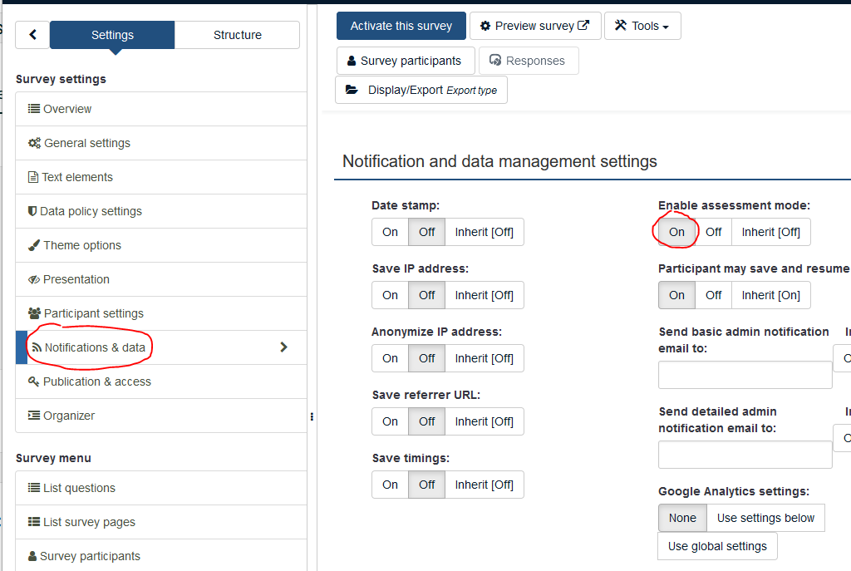Click the Data policy shield icon

click(32, 211)
